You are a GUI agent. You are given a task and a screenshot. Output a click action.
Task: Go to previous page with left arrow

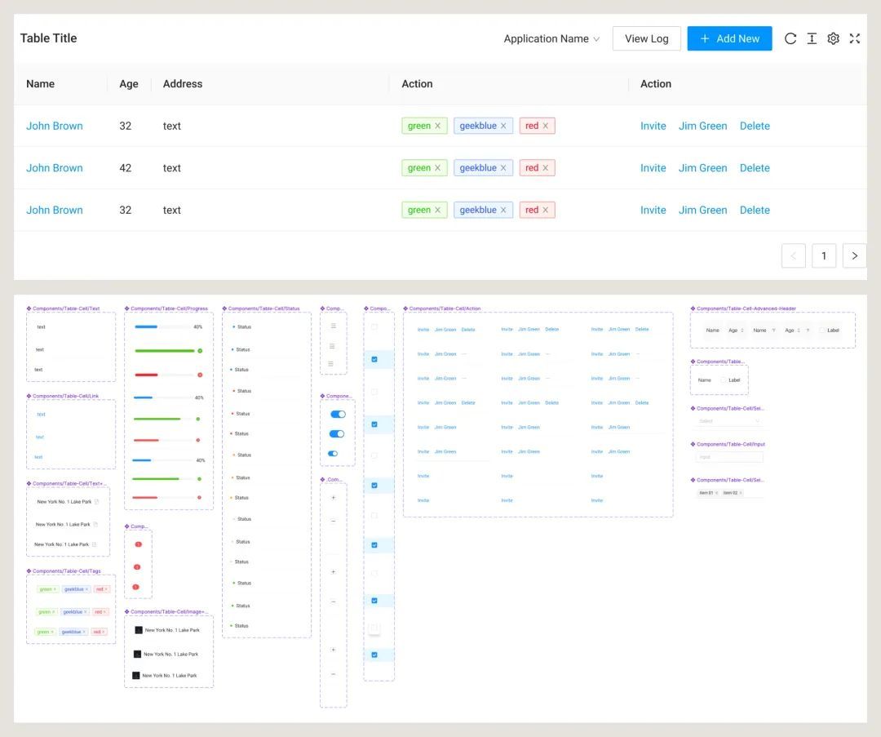(x=794, y=255)
